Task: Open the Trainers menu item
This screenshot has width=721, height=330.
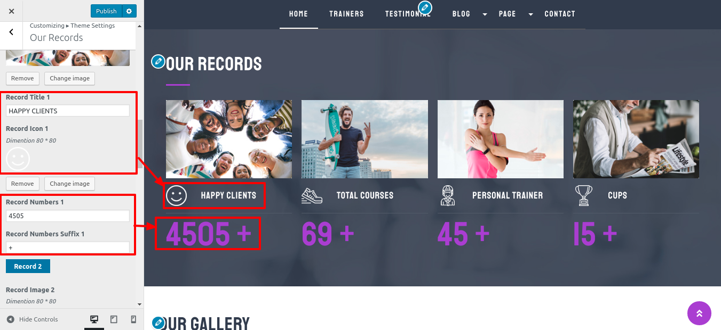Action: pos(346,14)
